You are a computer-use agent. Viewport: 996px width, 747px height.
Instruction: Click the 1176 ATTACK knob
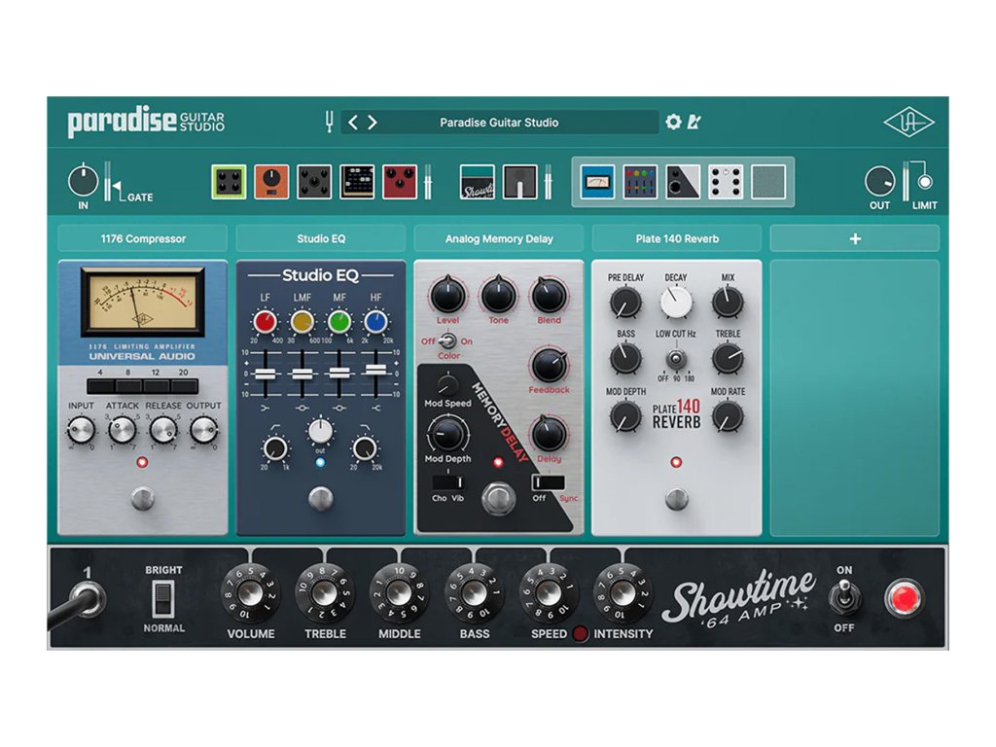pos(122,431)
